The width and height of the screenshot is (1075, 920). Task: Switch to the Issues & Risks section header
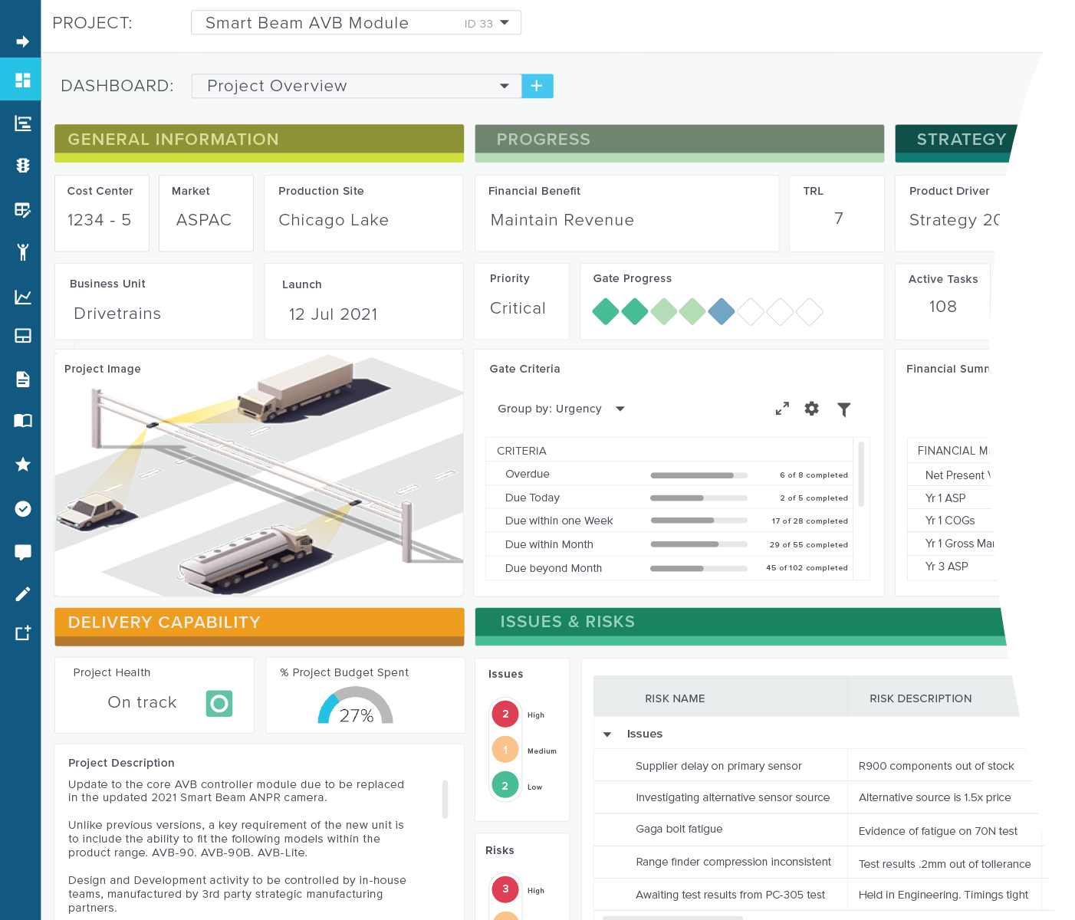(567, 622)
